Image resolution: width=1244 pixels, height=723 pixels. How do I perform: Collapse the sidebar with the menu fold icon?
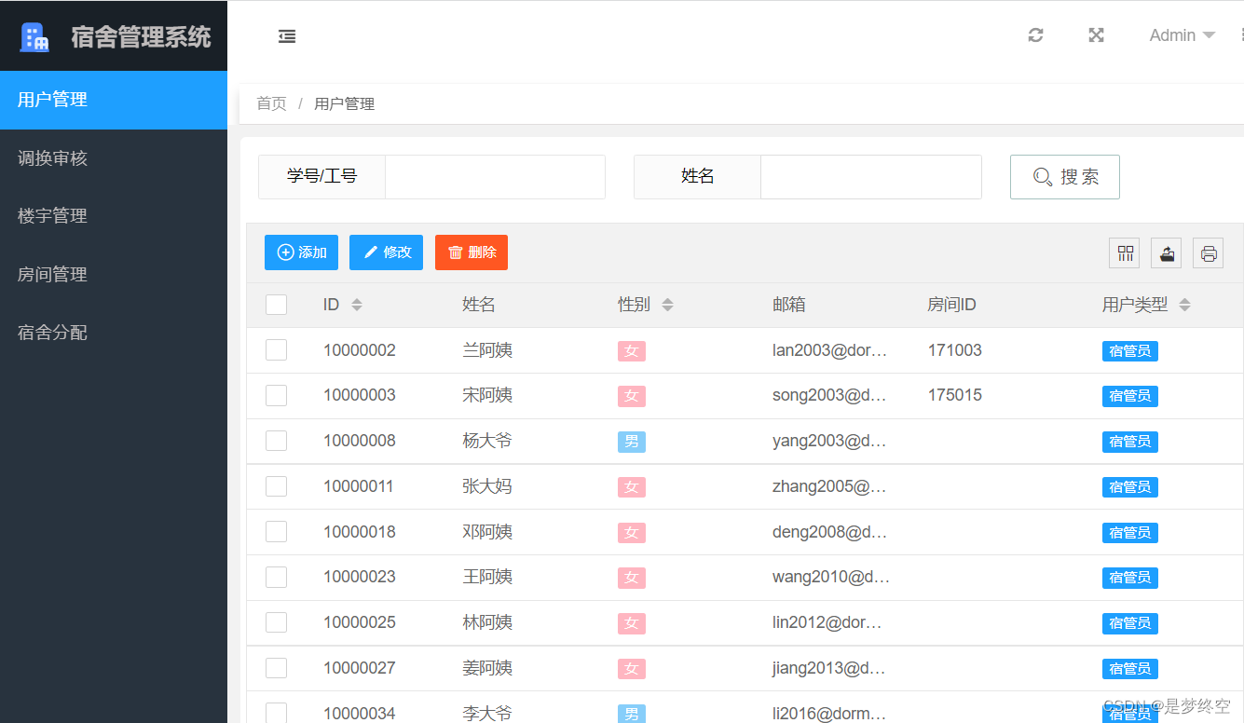coord(287,36)
